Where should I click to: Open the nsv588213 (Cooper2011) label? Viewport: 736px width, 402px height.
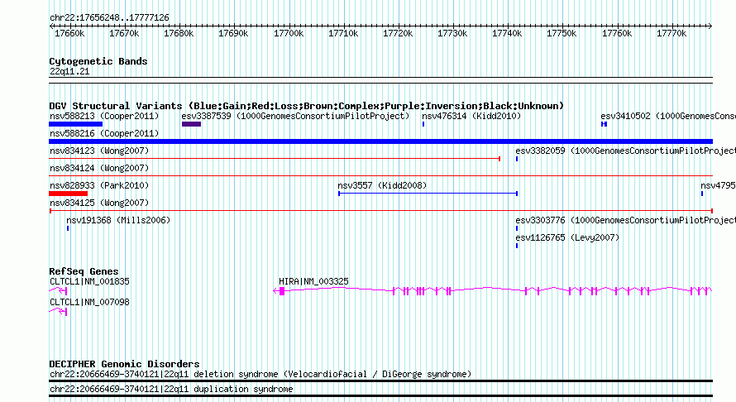click(104, 116)
